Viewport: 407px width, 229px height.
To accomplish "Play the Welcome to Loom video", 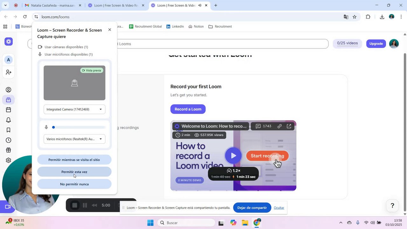I will tap(233, 156).
